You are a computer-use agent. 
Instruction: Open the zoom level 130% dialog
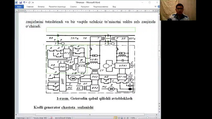coord(132,118)
